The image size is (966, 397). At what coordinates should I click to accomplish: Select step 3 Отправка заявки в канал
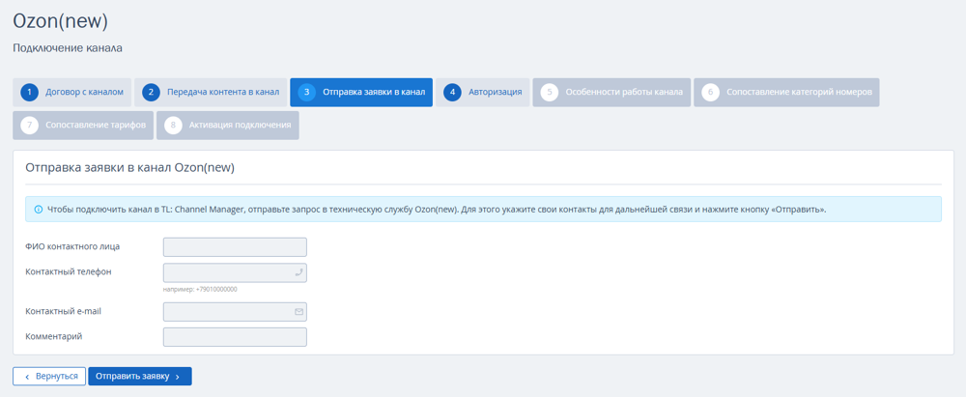click(361, 93)
